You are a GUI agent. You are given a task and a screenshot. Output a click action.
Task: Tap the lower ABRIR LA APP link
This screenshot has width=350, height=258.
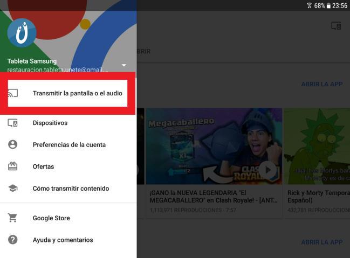pos(322,242)
